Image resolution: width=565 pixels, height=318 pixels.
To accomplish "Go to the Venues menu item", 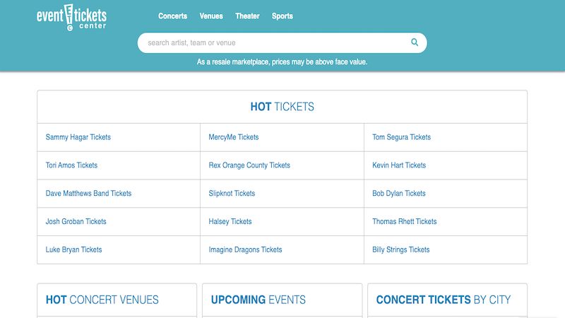I will [211, 16].
